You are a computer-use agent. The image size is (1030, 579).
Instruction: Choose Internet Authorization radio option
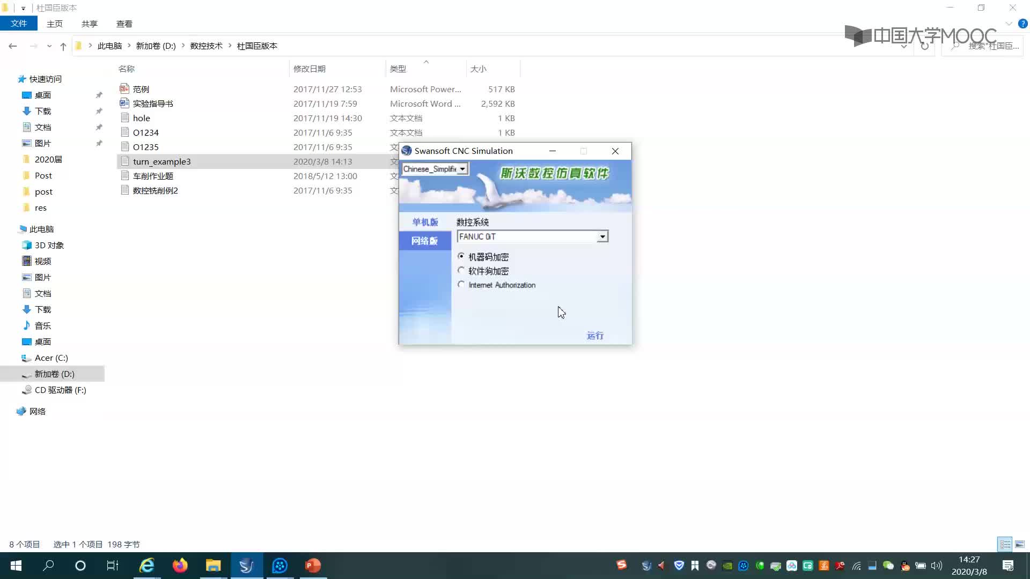461,285
